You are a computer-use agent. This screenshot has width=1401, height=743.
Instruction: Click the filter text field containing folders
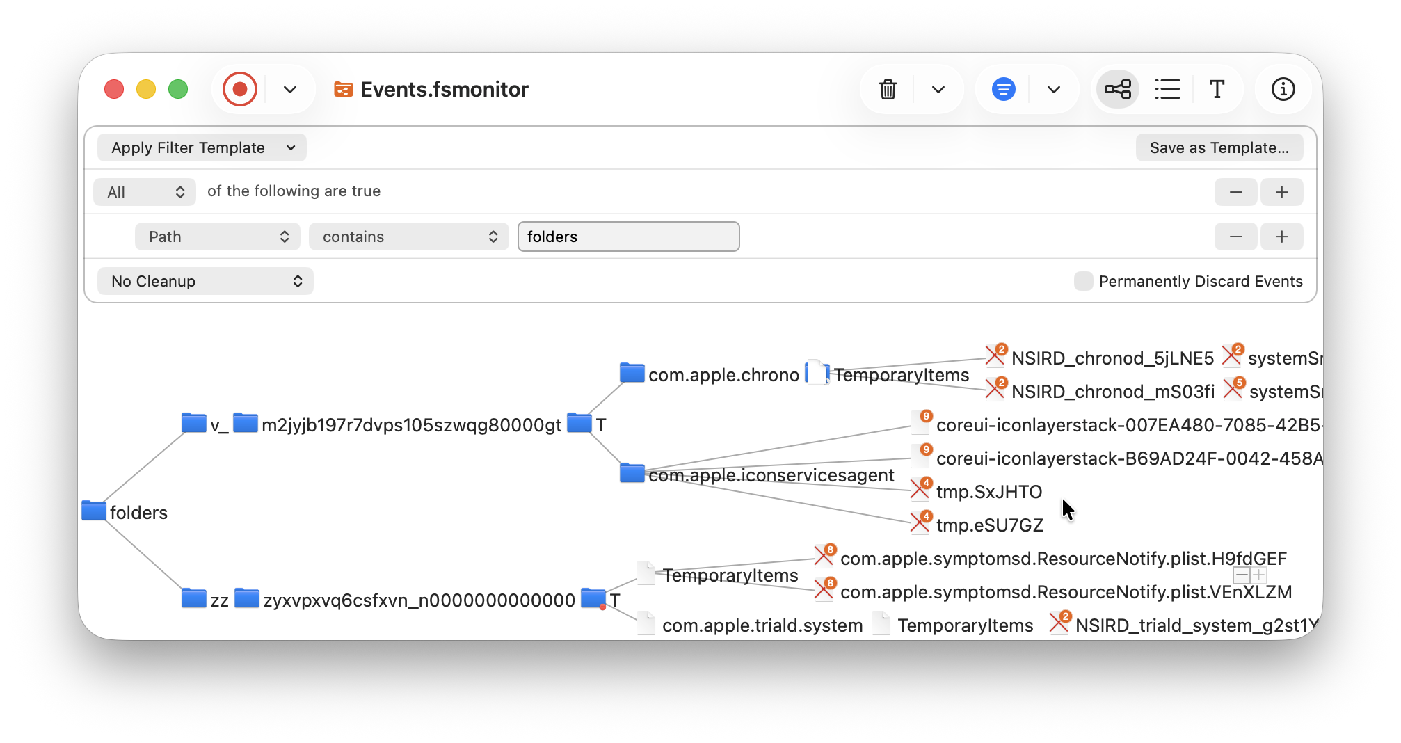click(628, 237)
